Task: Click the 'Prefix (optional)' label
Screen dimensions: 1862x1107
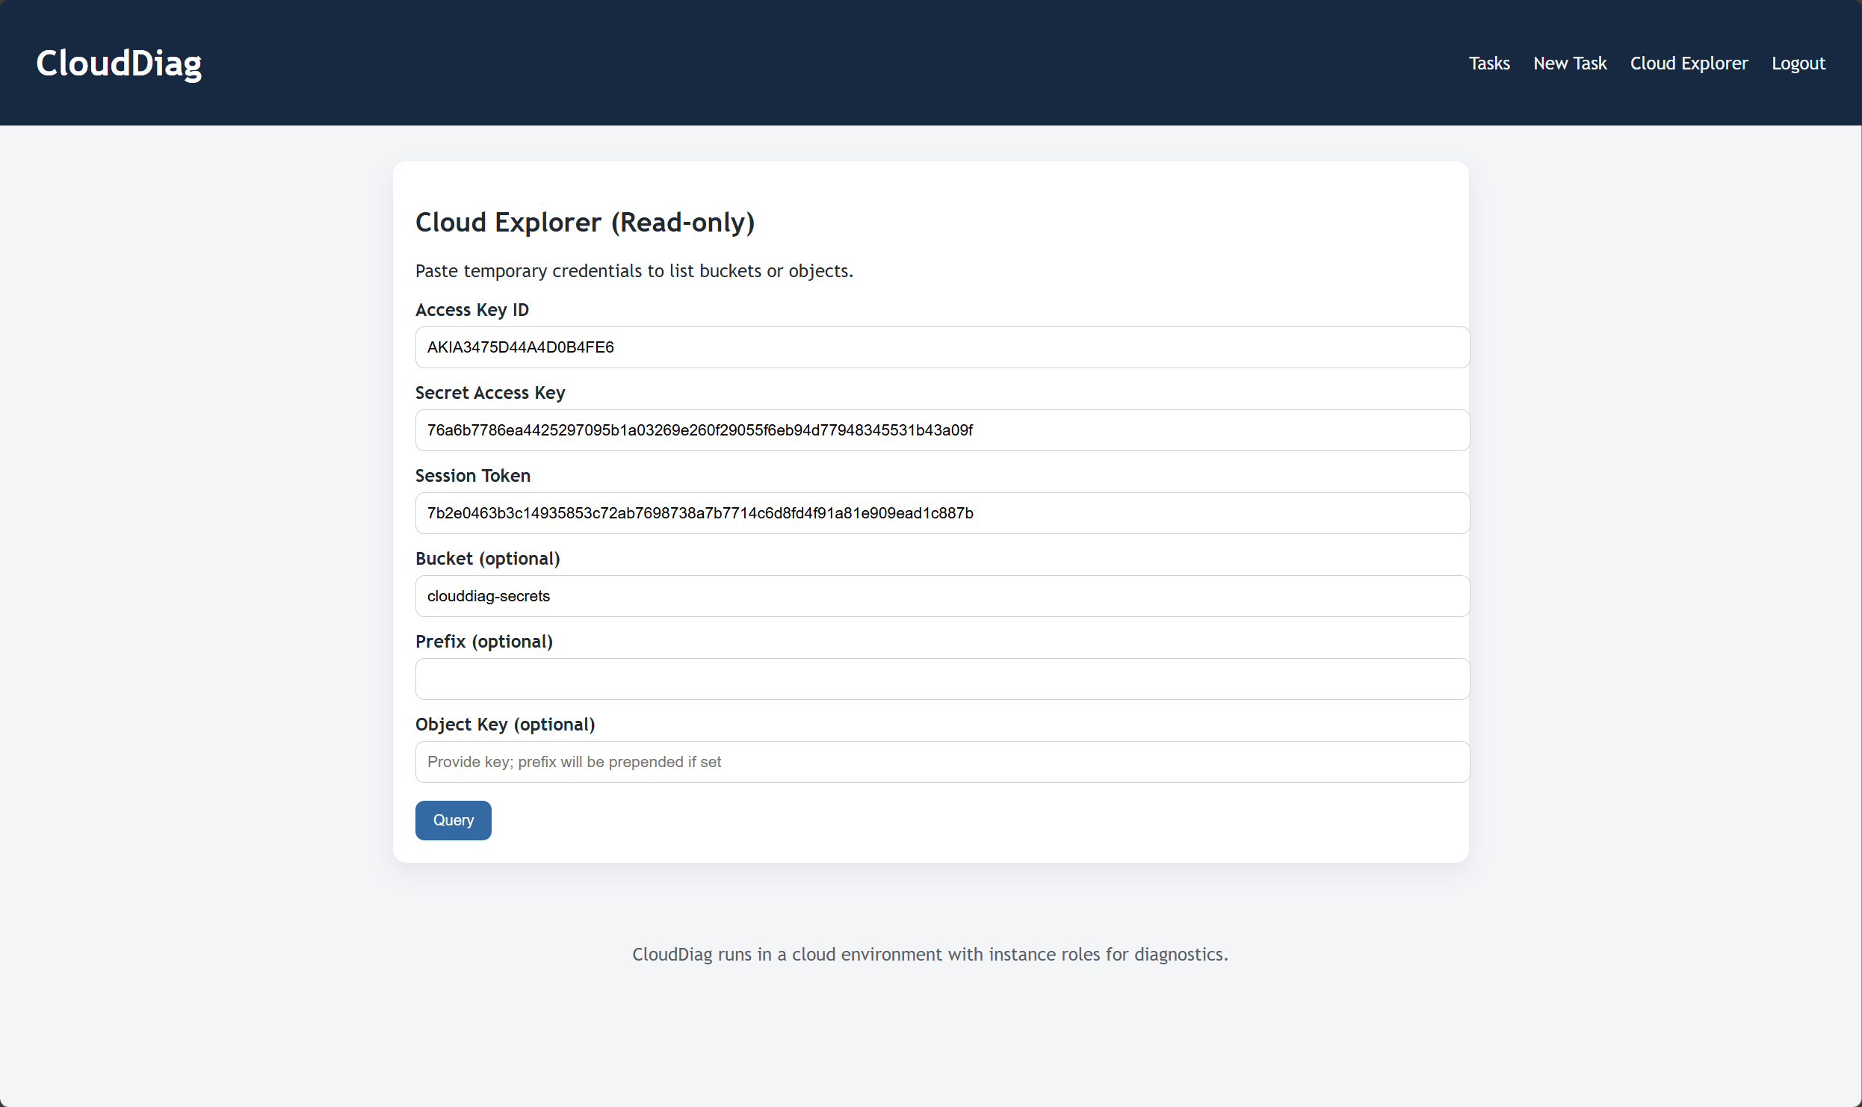Action: 483,642
